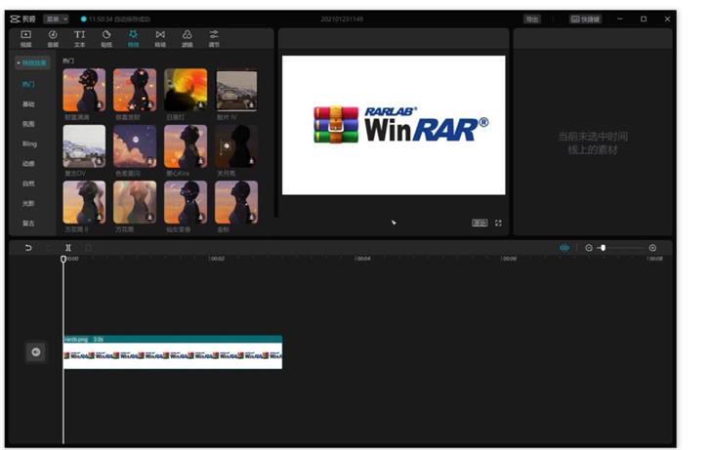The image size is (711, 450).
Task: Select the 自然 category in sidebar
Action: tap(28, 184)
